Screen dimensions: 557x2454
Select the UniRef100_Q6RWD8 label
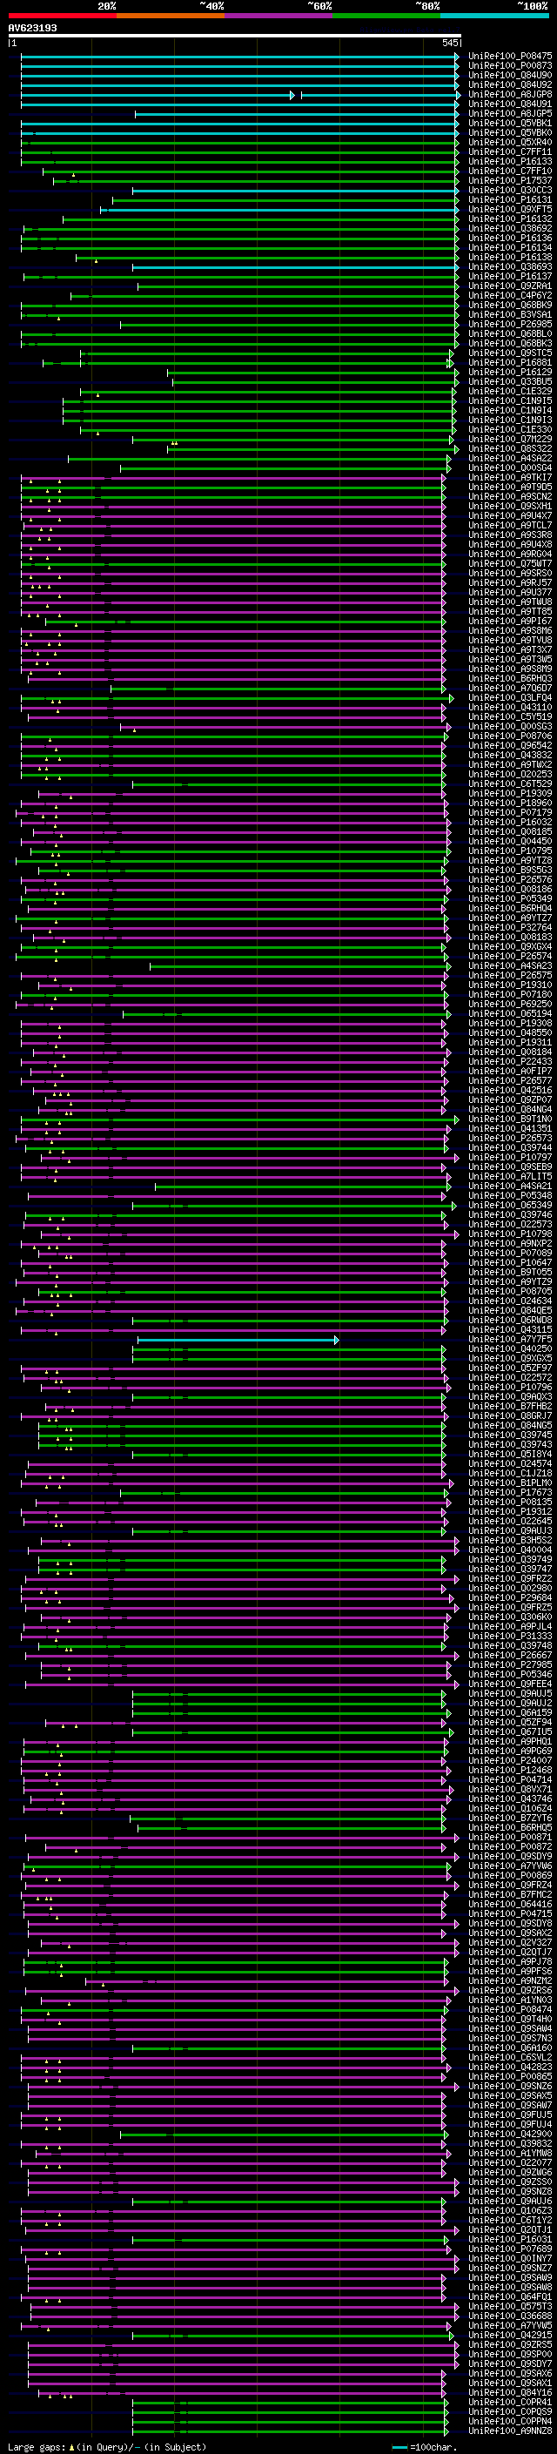[509, 1321]
